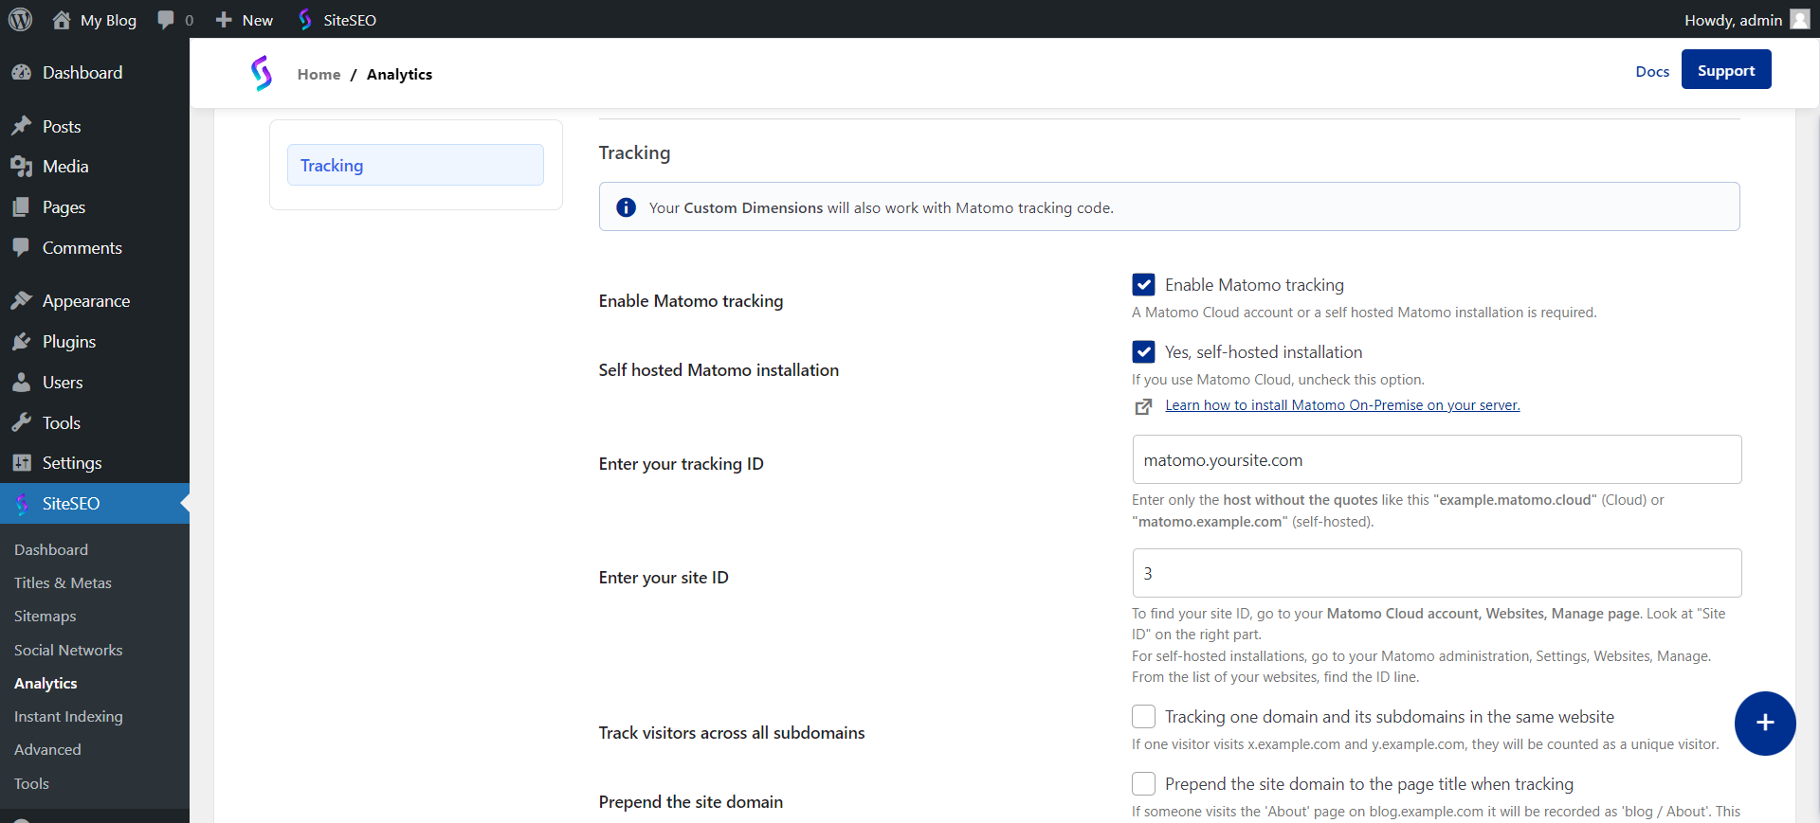
Task: Check Prepend the site domain to page title
Action: (1143, 784)
